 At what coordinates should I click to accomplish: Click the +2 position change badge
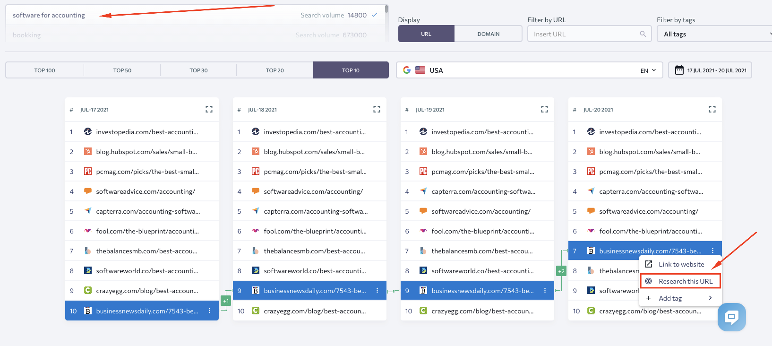[x=561, y=271]
